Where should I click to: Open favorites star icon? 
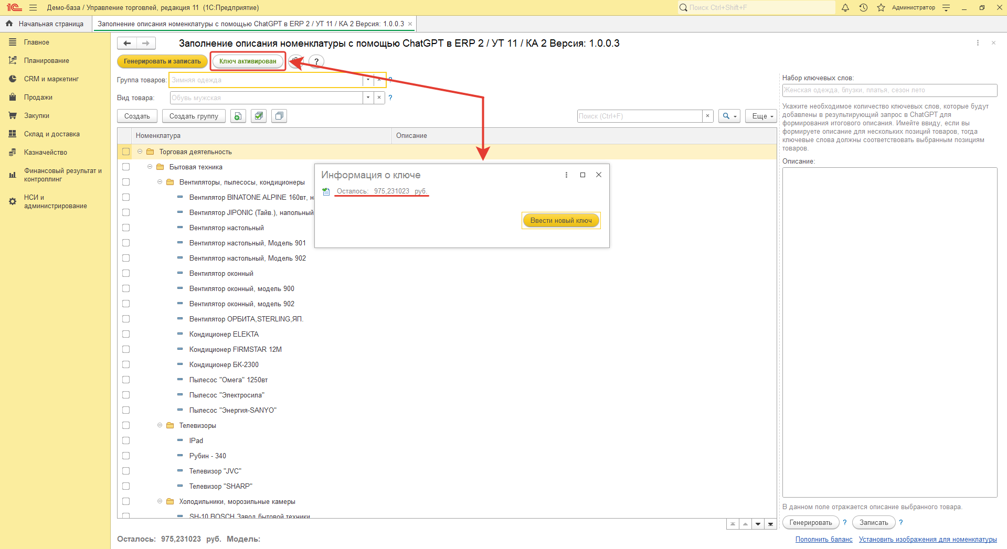[x=881, y=8]
